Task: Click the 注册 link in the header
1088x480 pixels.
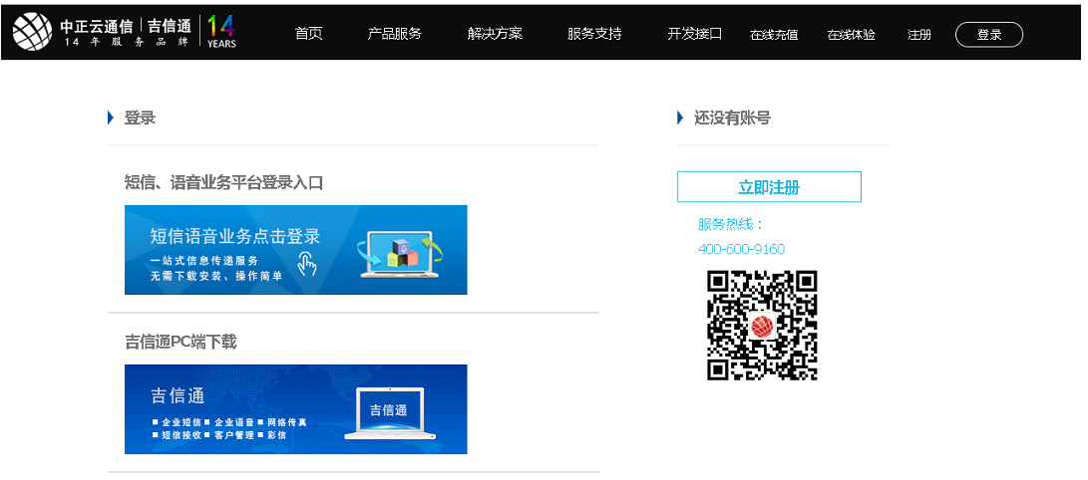Action: tap(919, 35)
